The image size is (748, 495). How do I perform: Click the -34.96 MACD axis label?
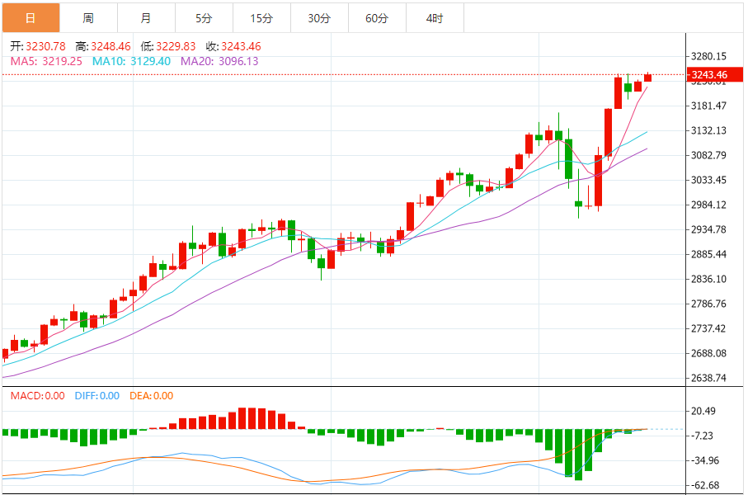[x=703, y=460]
